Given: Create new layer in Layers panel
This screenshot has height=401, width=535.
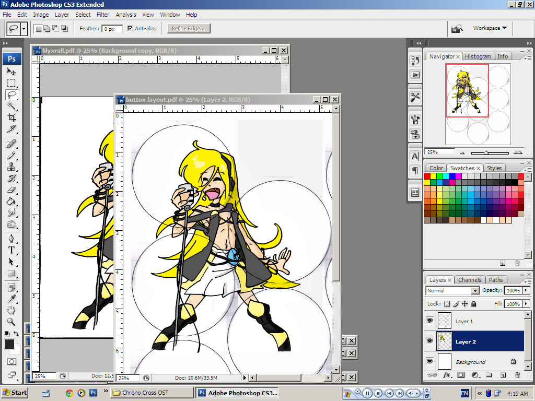Looking at the screenshot, I should 503,375.
